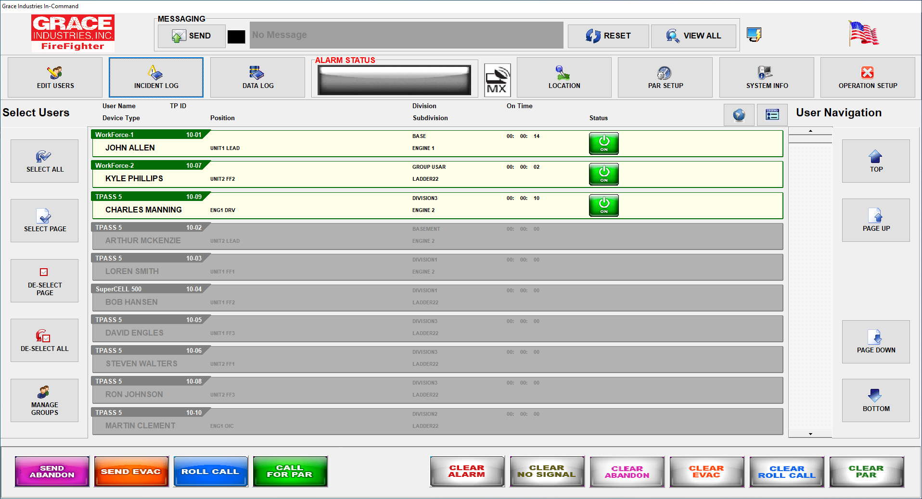Select user Loren Smith
Screen dimensions: 922x499
(x=437, y=267)
